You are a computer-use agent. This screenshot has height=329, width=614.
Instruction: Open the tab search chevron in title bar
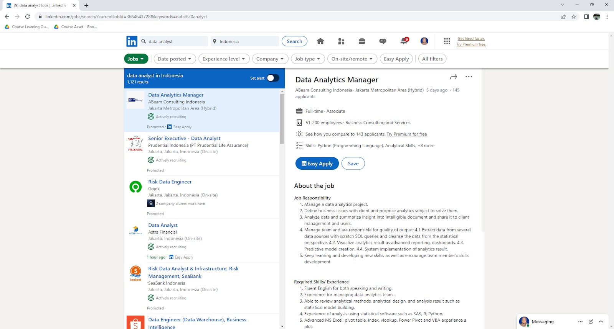coord(563,5)
